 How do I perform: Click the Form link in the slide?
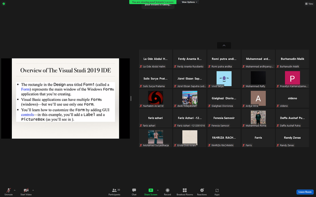click(25, 89)
